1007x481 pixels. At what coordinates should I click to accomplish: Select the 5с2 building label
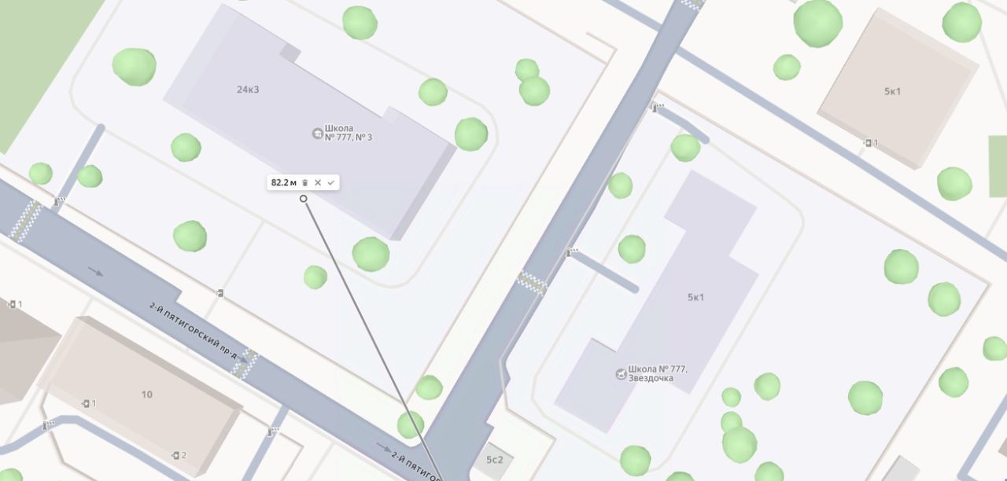click(494, 460)
